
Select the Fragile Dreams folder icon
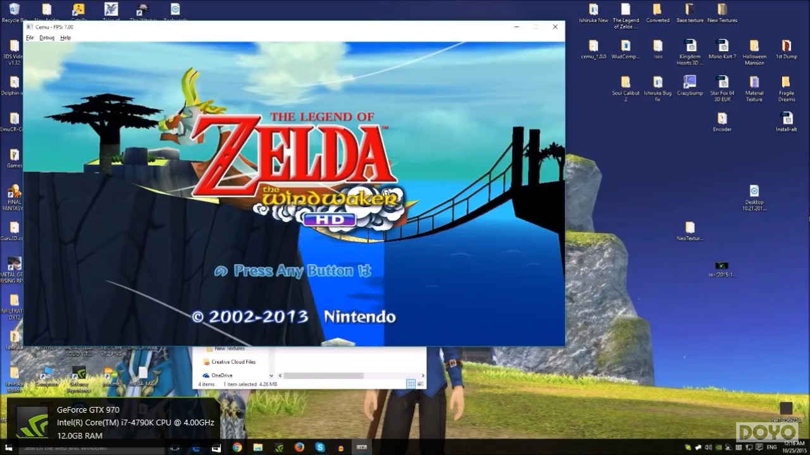click(786, 88)
